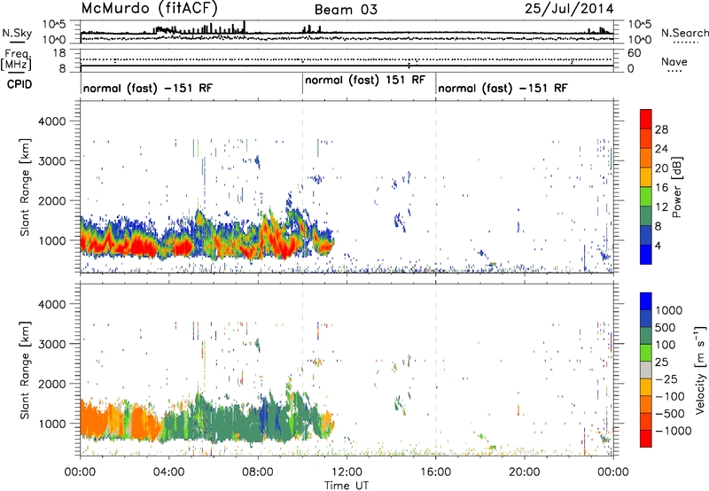Click the last 'normal (fast) -151 RF' label
The height and width of the screenshot is (491, 709).
(503, 88)
